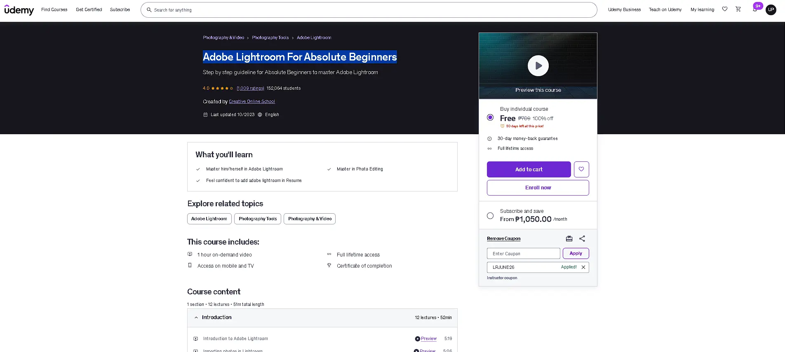Viewport: 785px width, 352px height.
Task: View the 1,009 ratings link
Action: pyautogui.click(x=250, y=88)
